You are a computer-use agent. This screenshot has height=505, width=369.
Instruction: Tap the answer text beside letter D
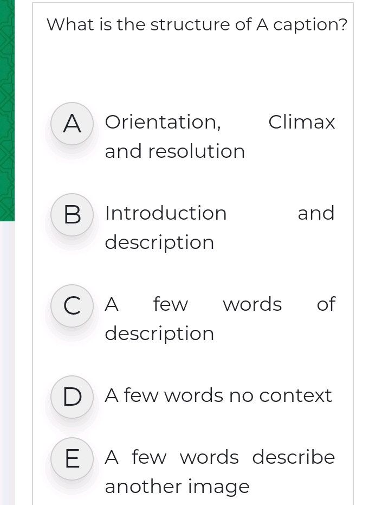coord(218,396)
